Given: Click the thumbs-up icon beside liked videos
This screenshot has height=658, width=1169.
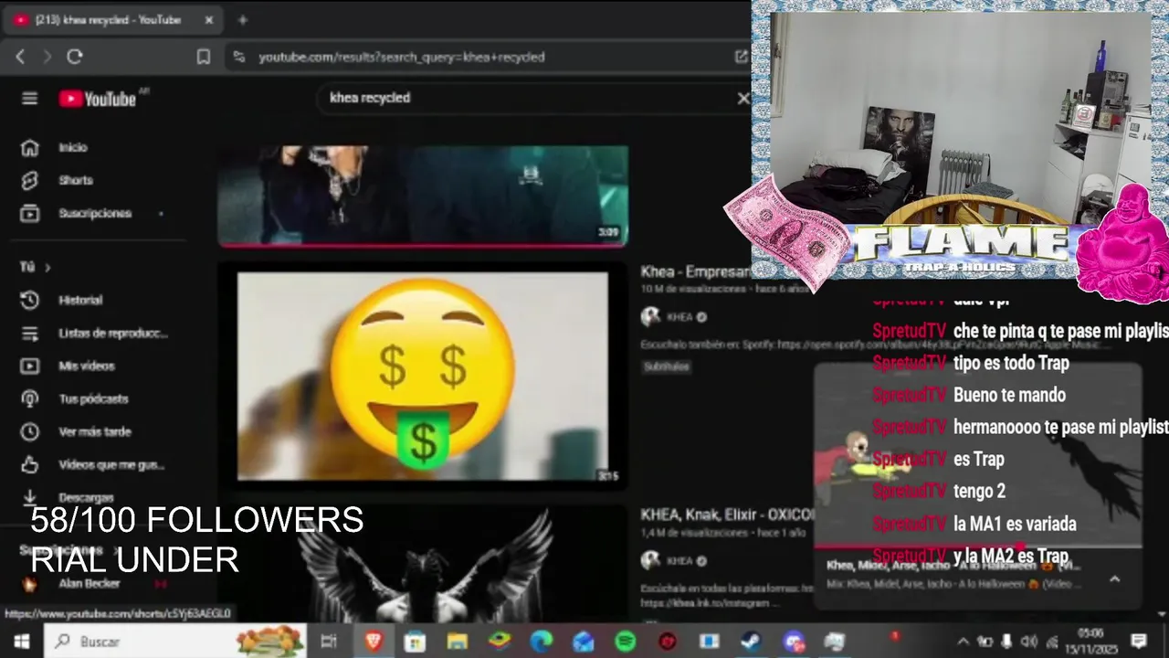Looking at the screenshot, I should pyautogui.click(x=30, y=464).
